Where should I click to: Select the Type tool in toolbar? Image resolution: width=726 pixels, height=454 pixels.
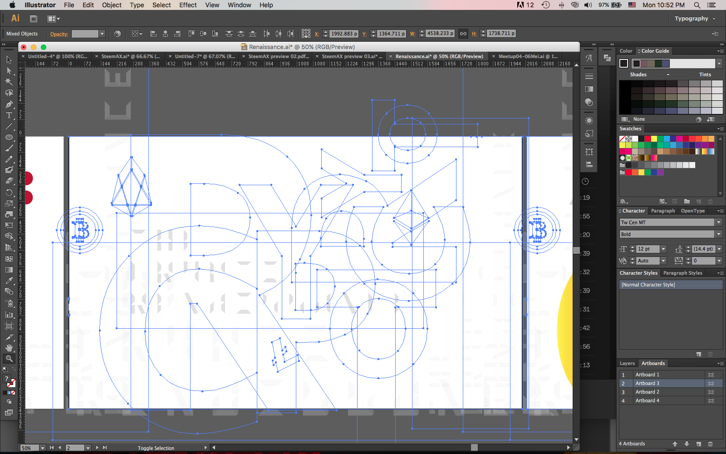click(9, 115)
